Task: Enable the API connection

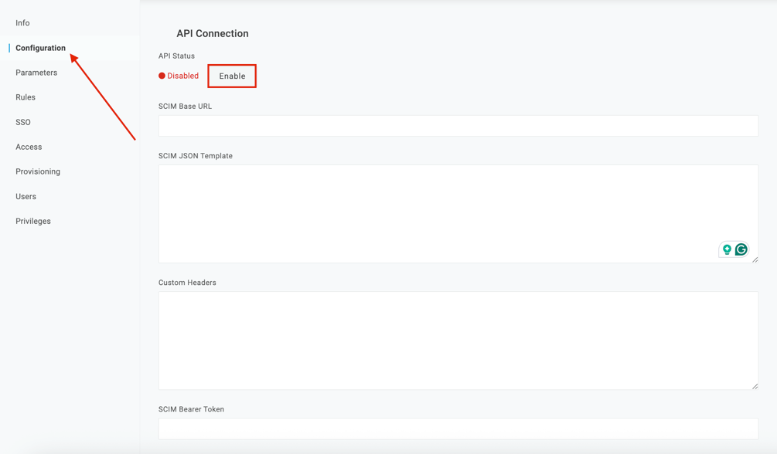Action: pos(232,76)
